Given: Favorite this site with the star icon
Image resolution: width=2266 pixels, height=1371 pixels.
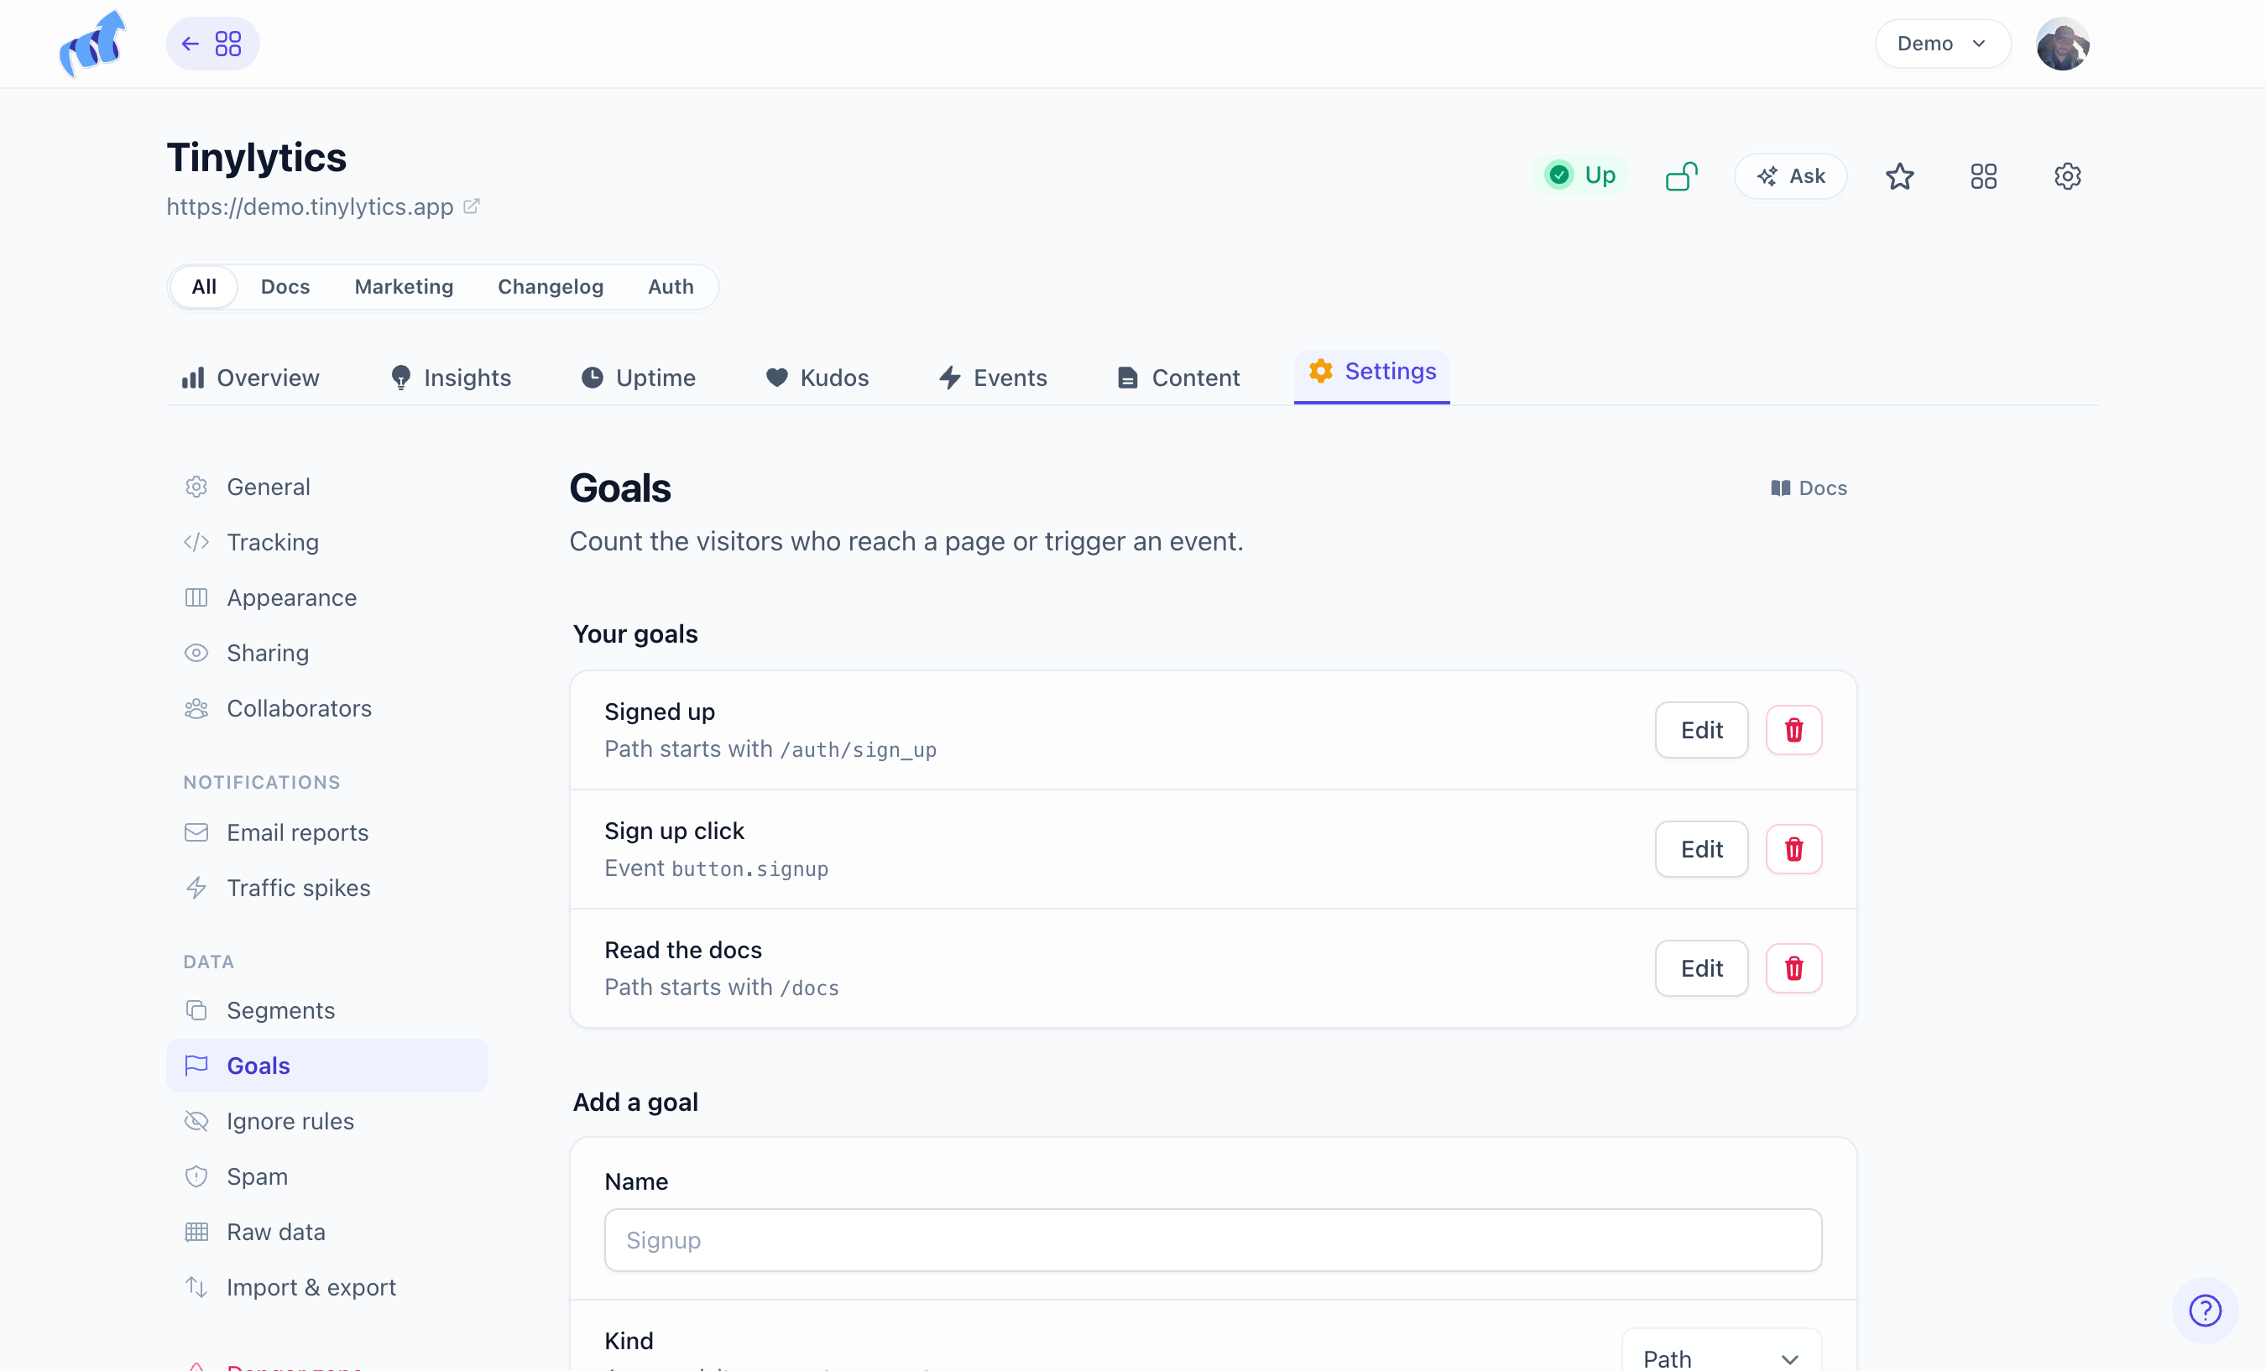Looking at the screenshot, I should pos(1899,175).
